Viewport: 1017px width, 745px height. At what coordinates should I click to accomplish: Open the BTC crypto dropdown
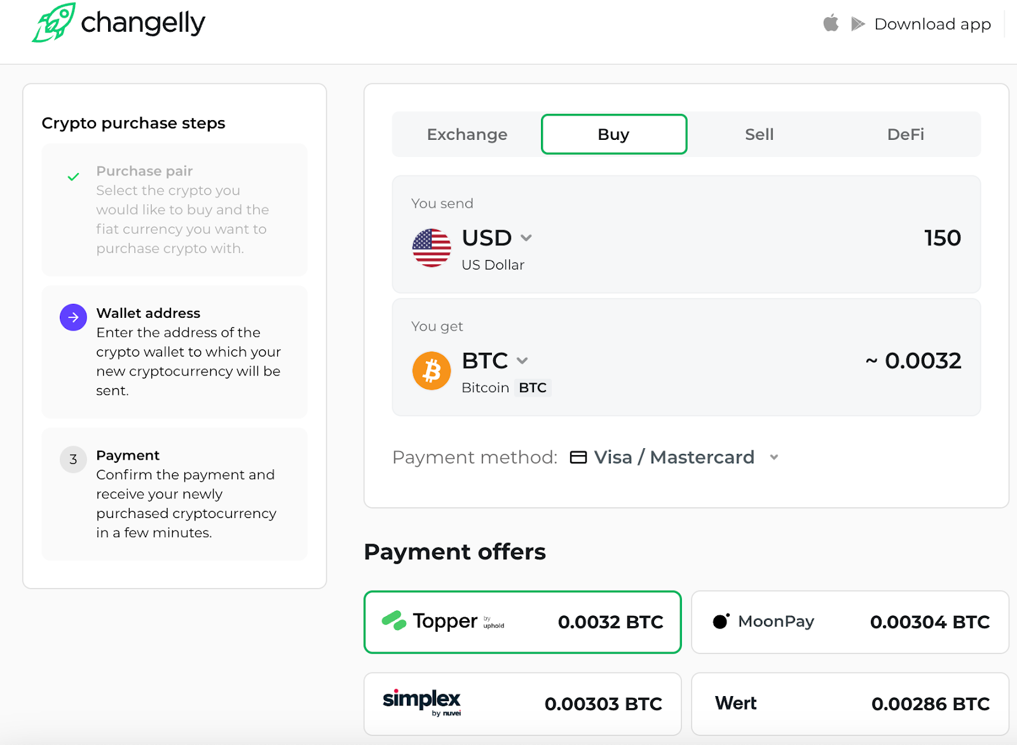522,360
